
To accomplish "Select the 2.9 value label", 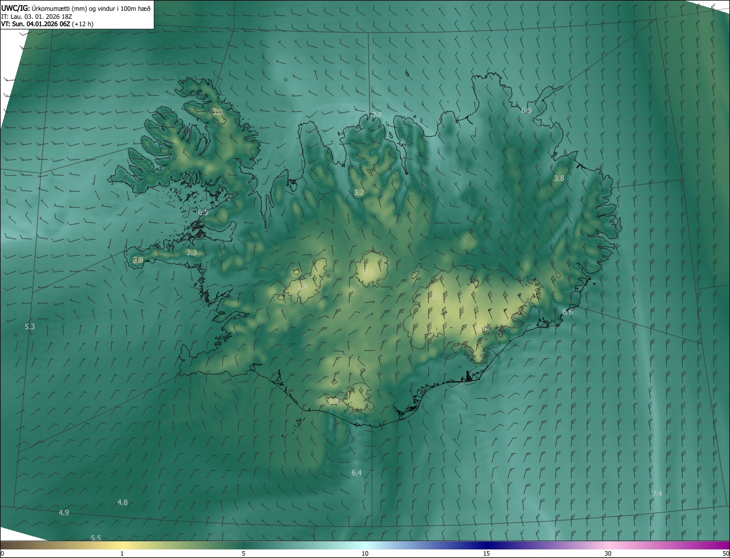I will [138, 260].
